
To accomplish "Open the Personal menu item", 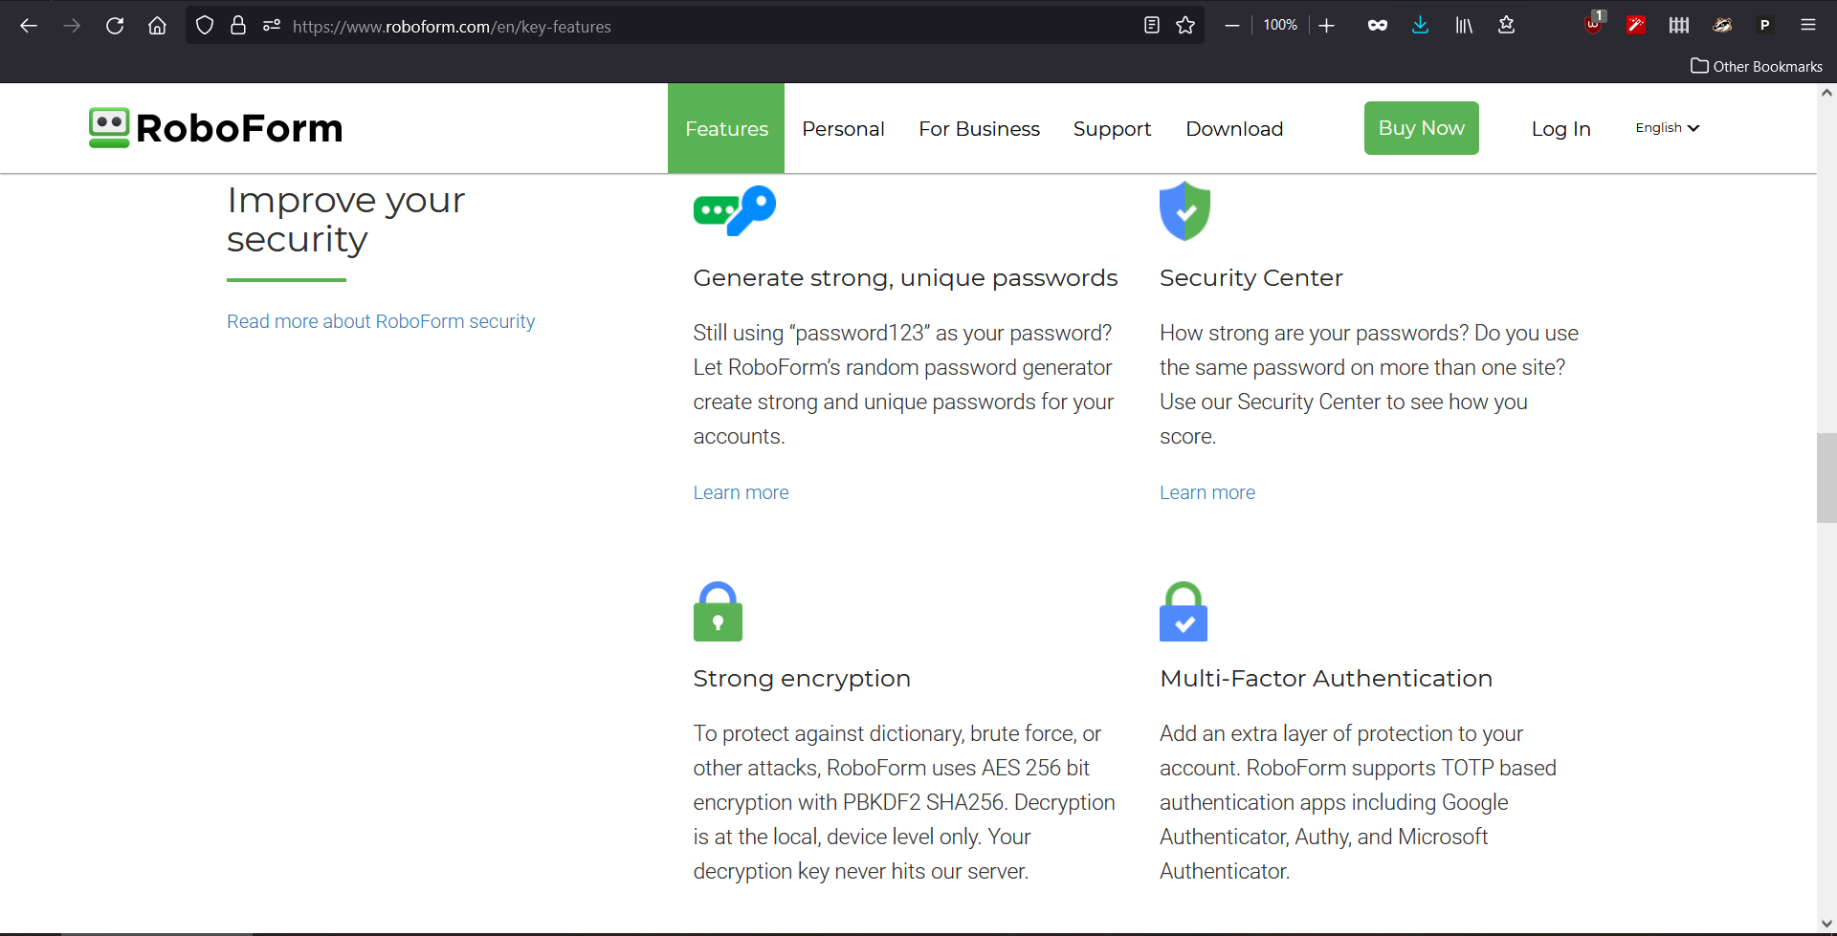I will (843, 129).
